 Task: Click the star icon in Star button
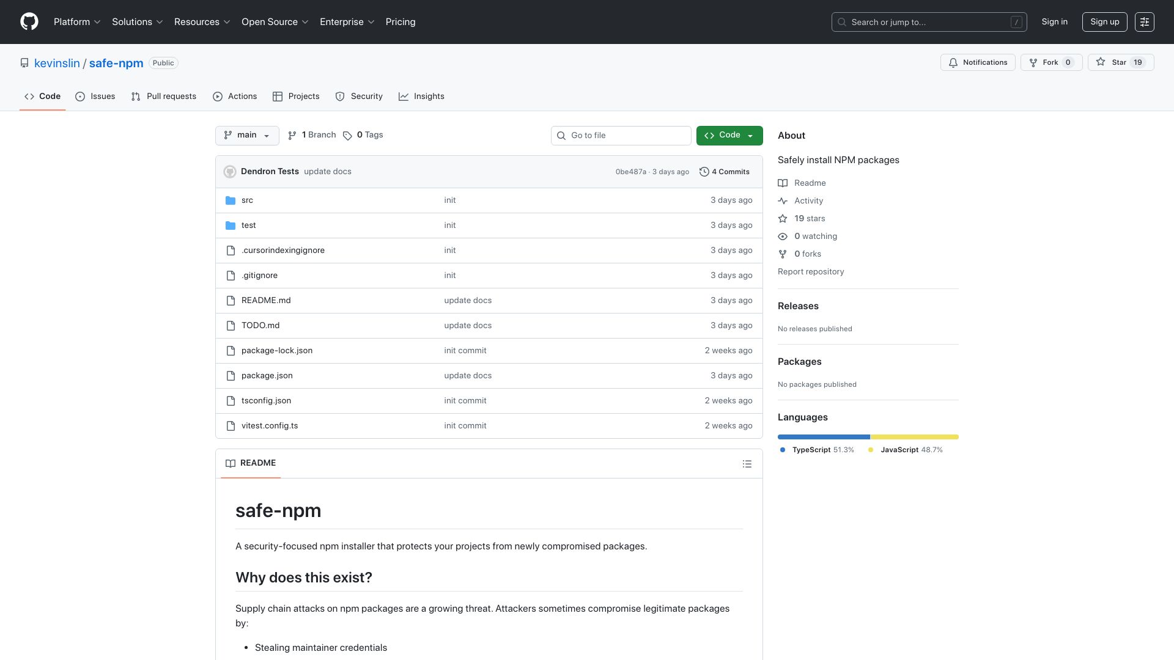tap(1101, 62)
